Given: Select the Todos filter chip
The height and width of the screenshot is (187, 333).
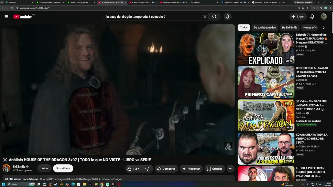Looking at the screenshot, I should [244, 28].
